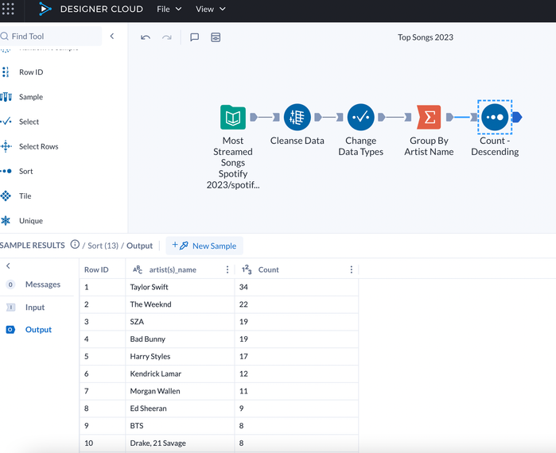The image size is (556, 453).
Task: Select the Most Streamed Songs input node
Action: pyautogui.click(x=233, y=117)
